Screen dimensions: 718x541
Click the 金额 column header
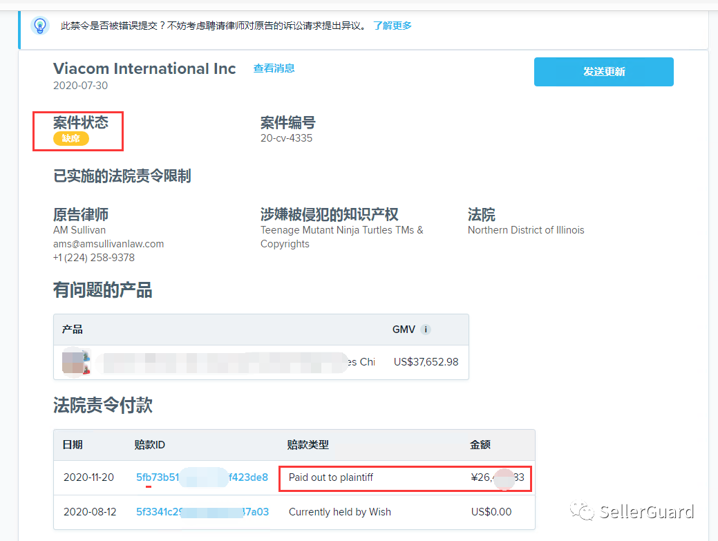click(x=480, y=445)
